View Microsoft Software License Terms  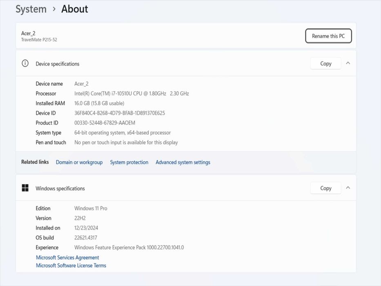[71, 266]
